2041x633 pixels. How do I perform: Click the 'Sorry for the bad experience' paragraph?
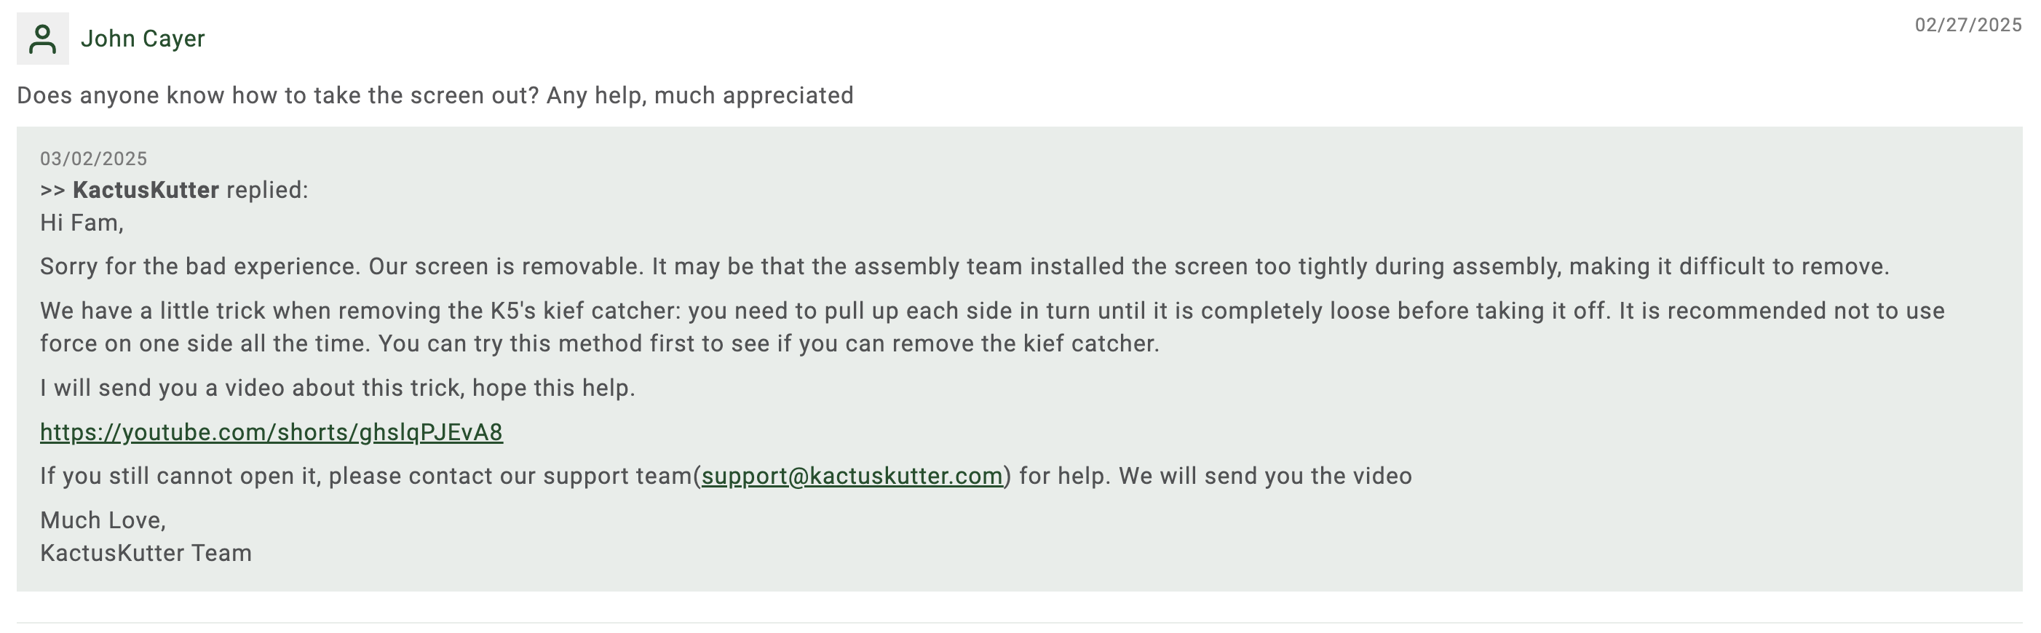tap(964, 266)
